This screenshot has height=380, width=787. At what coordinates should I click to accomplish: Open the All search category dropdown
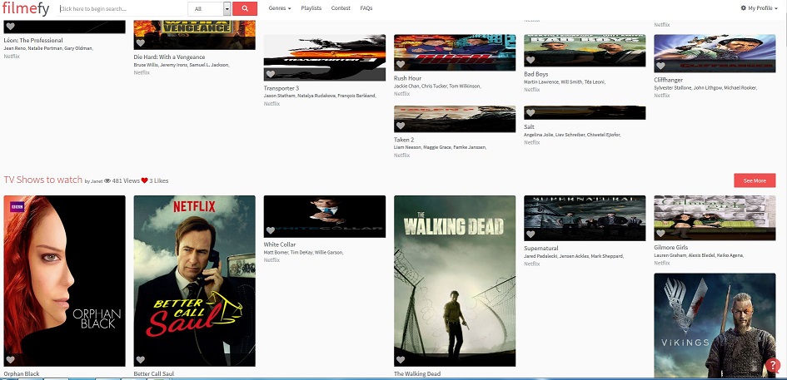[x=209, y=8]
